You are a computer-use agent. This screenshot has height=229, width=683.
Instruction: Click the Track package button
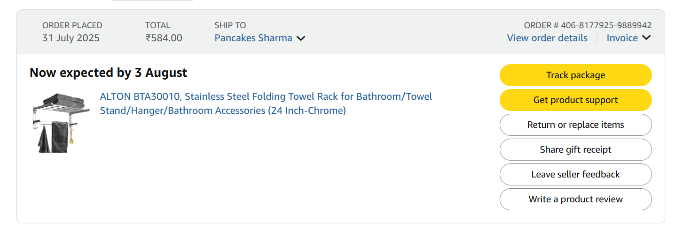pos(575,75)
